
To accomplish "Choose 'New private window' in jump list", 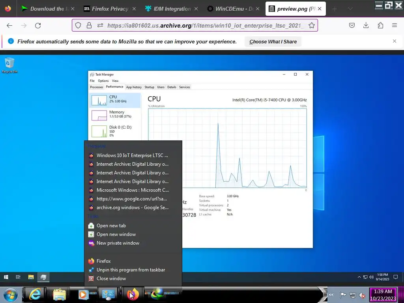I will 133,243.
